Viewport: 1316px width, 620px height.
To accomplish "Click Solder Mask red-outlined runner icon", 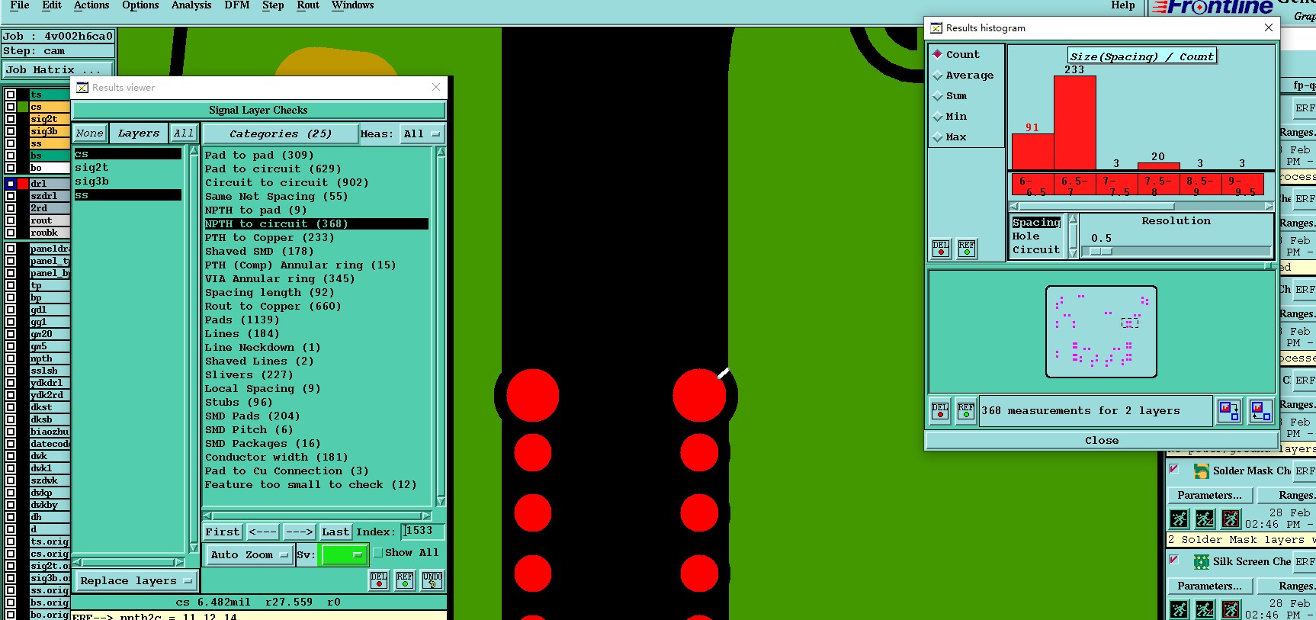I will point(1231,519).
